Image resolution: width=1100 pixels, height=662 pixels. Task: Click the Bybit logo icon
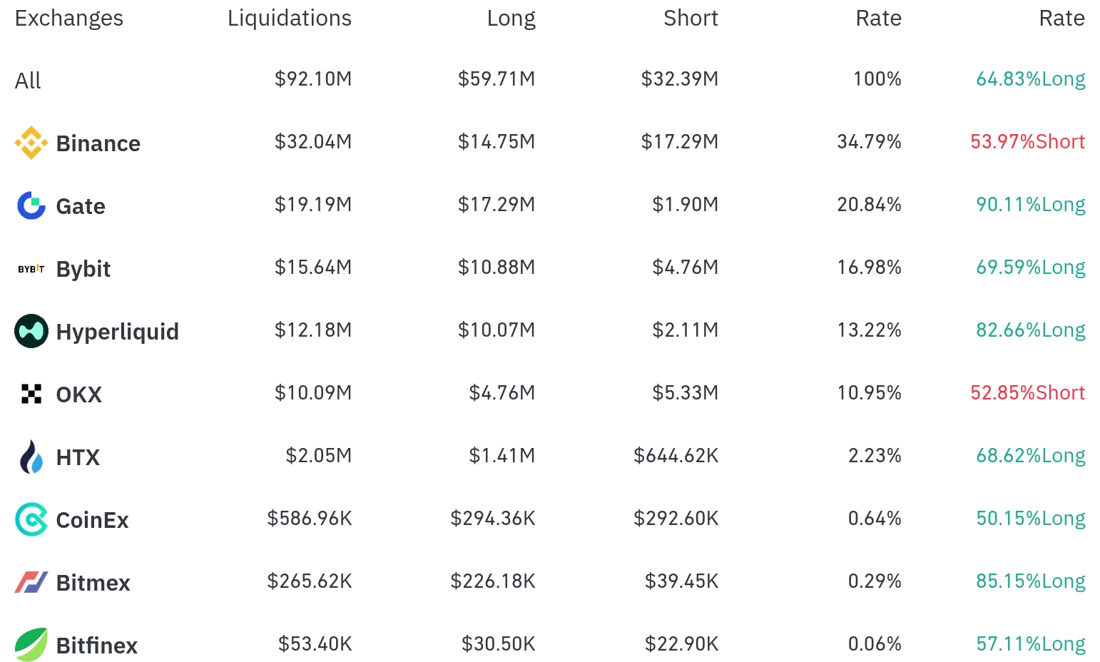(31, 269)
